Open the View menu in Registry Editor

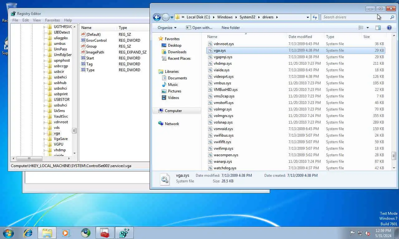point(37,20)
